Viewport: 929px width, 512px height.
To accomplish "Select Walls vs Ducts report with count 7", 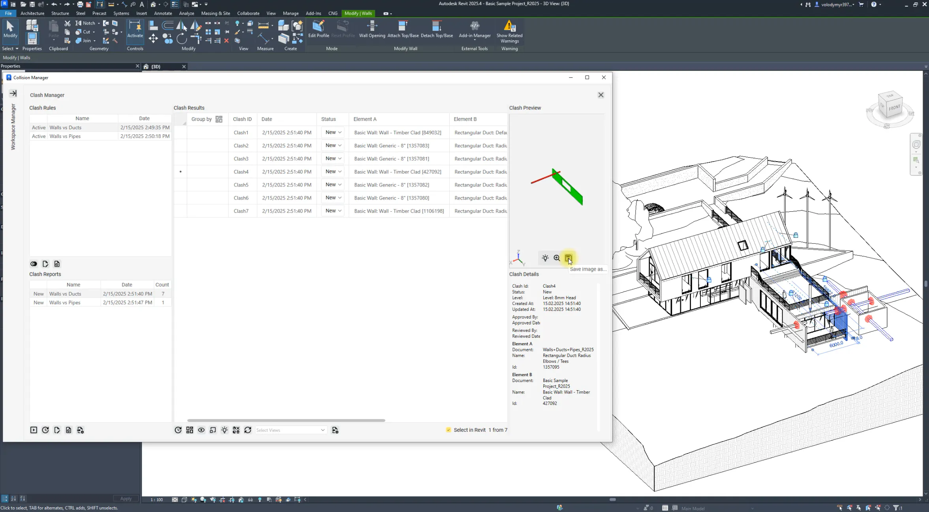I will coord(100,294).
